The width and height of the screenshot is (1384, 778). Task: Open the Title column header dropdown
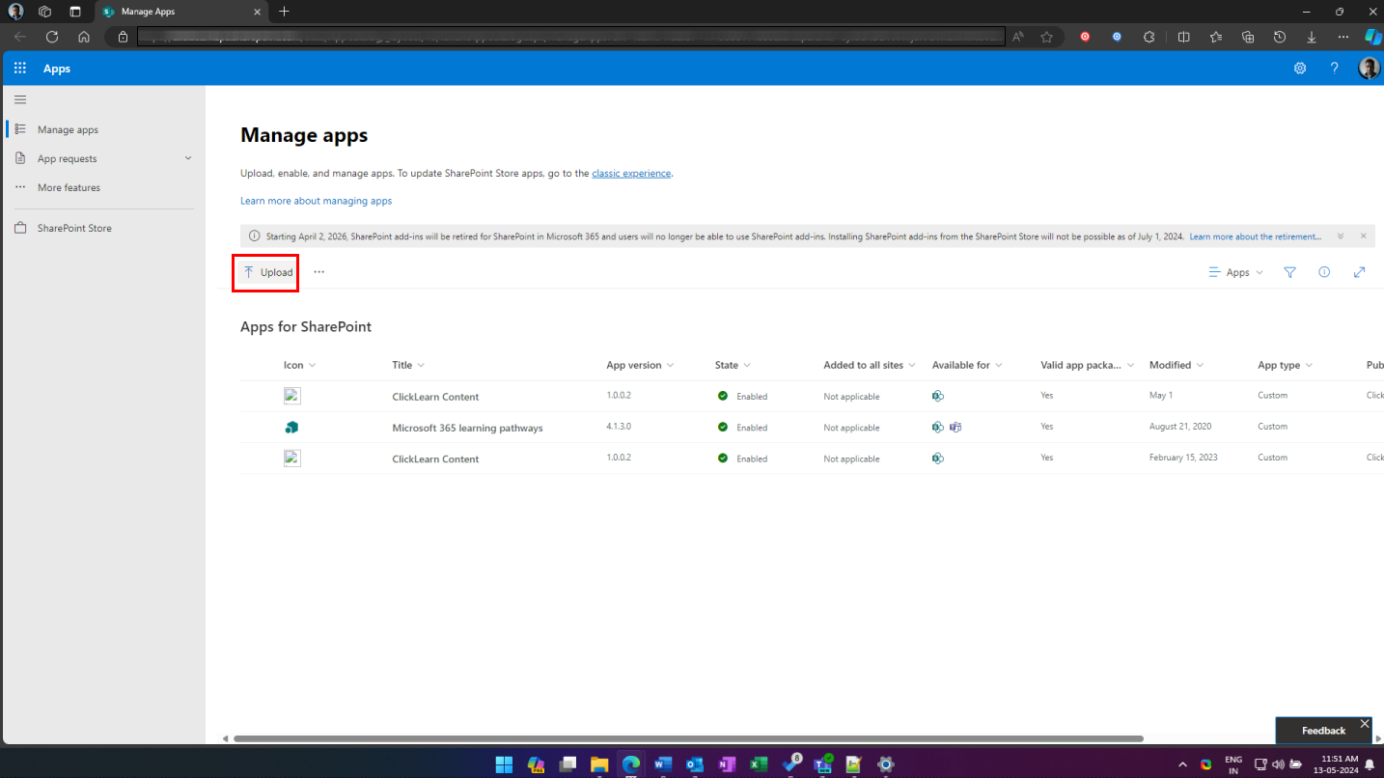tap(408, 365)
